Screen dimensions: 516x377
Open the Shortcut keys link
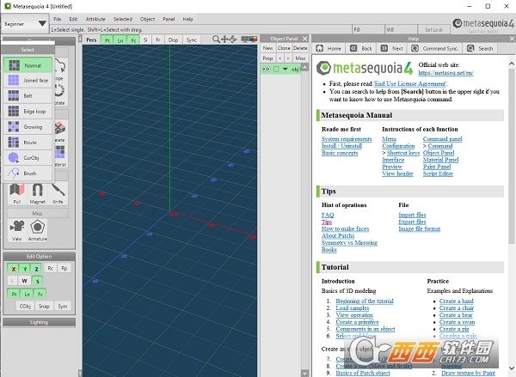(x=403, y=153)
